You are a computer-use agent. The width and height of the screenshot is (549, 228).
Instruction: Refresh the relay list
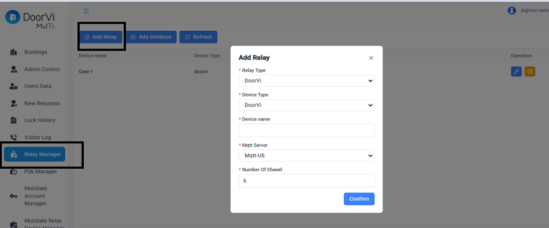[x=198, y=37]
